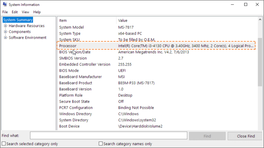Click the Item column header
Screen dimensions: 264x148
click(87, 21)
